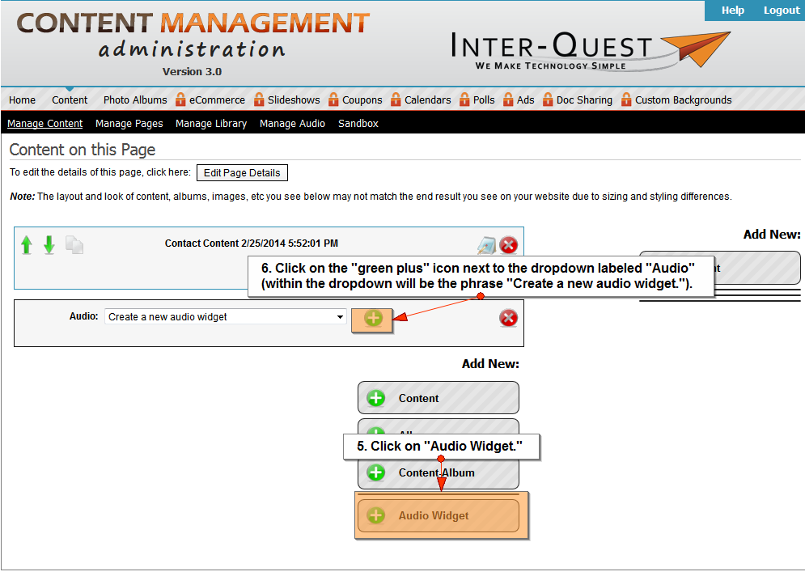The height and width of the screenshot is (576, 805).
Task: Add a new Audio Widget
Action: 438,515
